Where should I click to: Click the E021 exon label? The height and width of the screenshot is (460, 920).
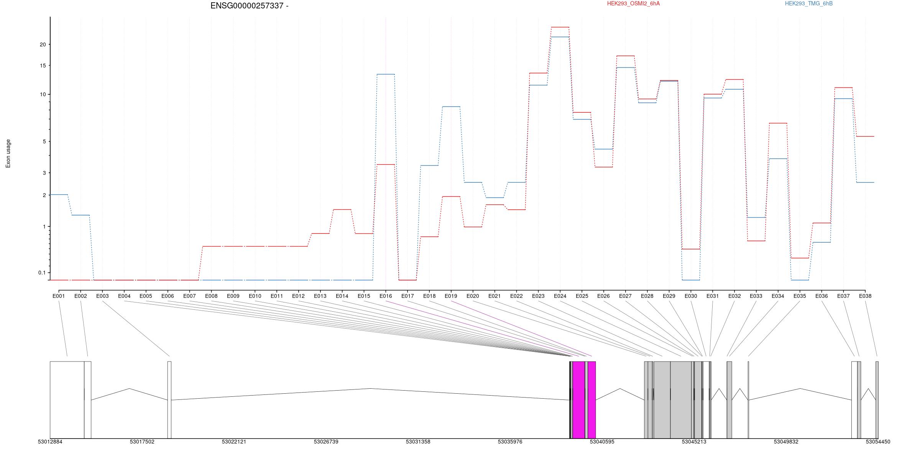tap(495, 296)
